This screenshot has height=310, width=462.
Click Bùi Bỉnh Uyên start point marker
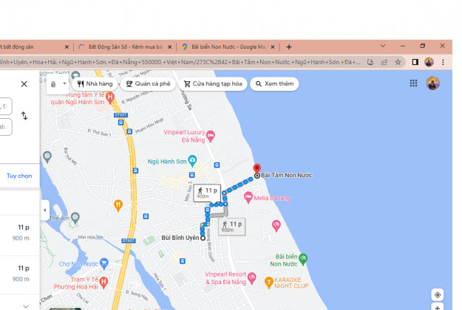click(x=203, y=238)
